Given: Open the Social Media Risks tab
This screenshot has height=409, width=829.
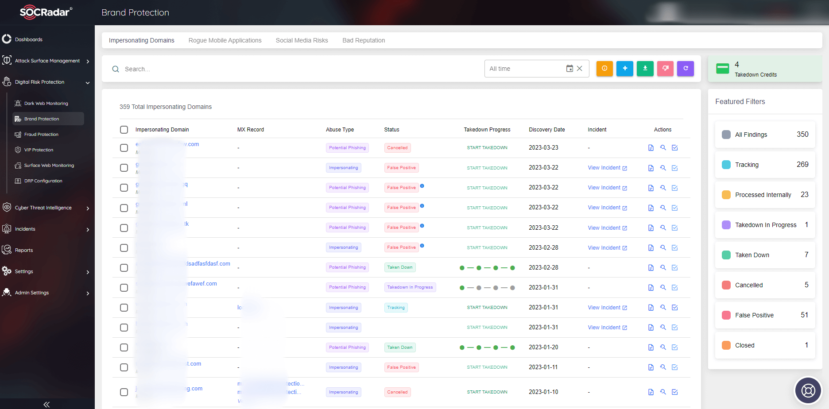Looking at the screenshot, I should [x=302, y=40].
